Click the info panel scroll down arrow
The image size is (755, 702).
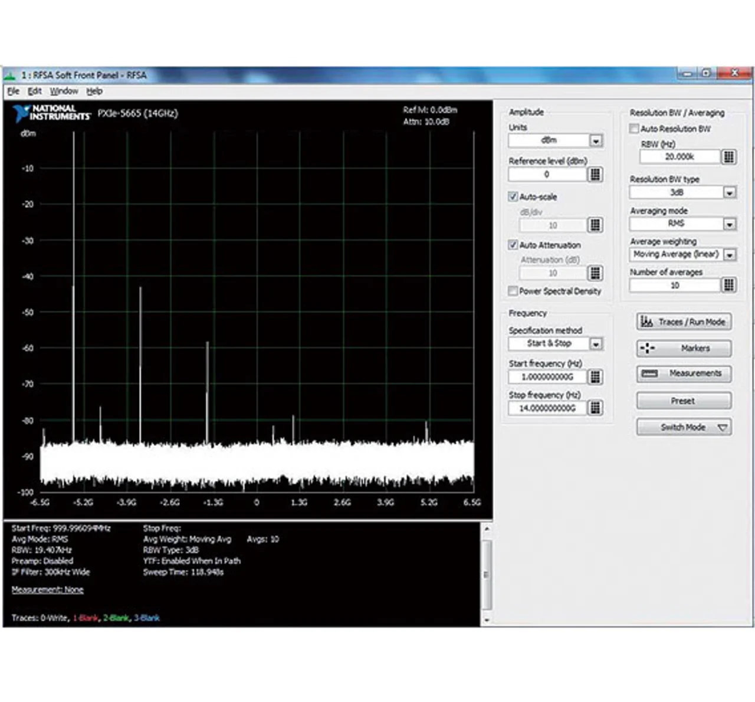click(x=487, y=620)
